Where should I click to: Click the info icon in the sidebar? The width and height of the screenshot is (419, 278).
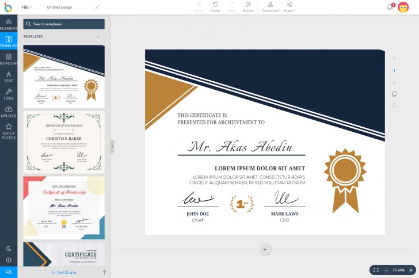tap(9, 260)
